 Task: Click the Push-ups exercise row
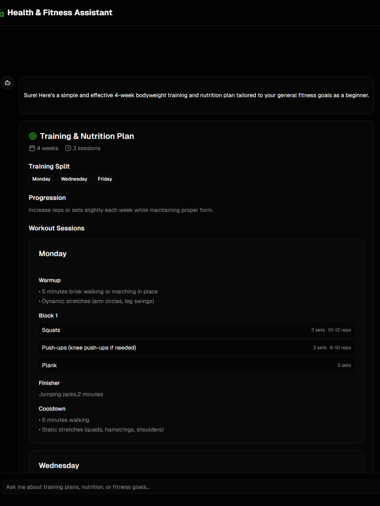(x=196, y=347)
